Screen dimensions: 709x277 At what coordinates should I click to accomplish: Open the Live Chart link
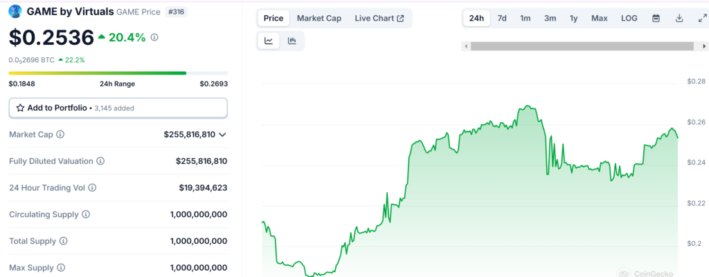379,18
